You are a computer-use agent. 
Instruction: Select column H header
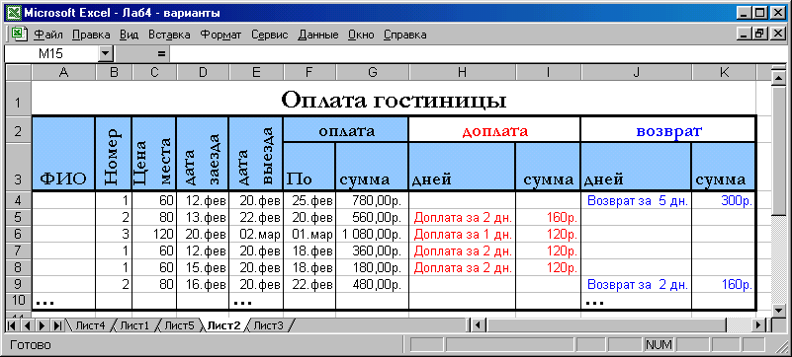click(x=462, y=73)
